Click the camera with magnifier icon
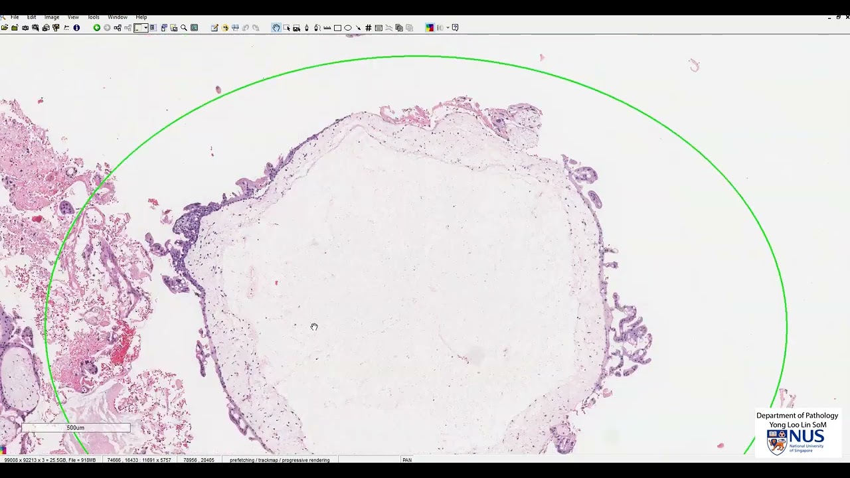 coord(35,28)
